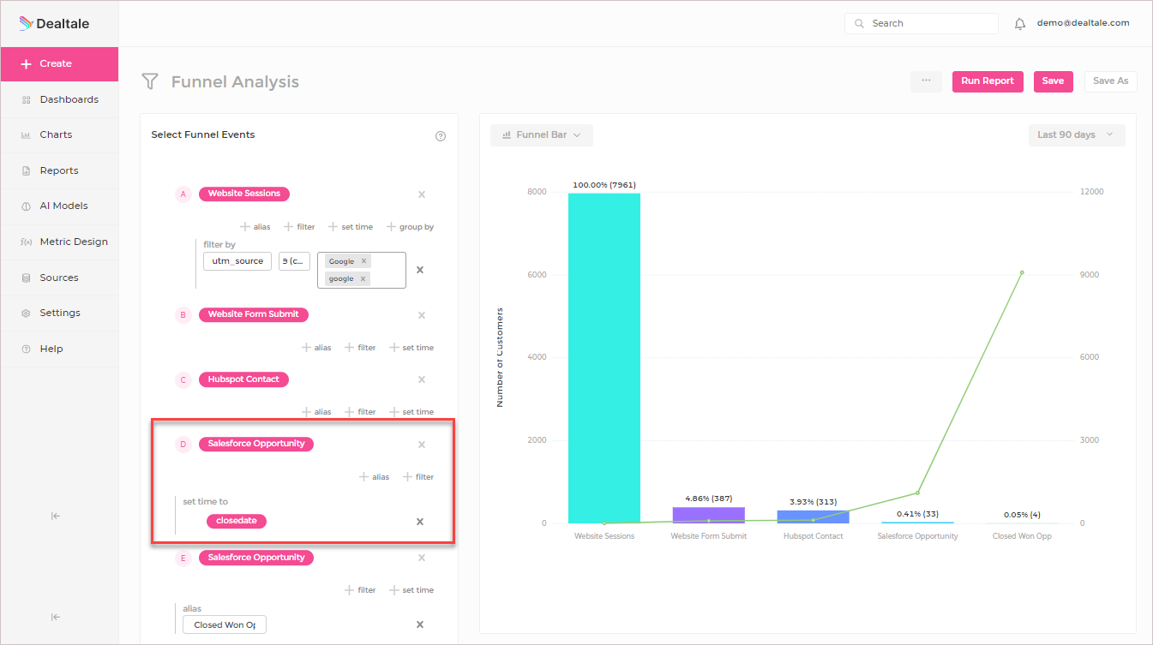Add filter to step E Salesforce Opportunity
The image size is (1153, 645).
tap(360, 590)
